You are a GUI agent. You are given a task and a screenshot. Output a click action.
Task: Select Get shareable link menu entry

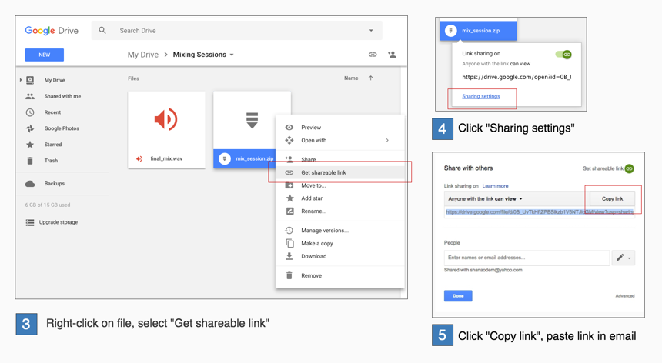[x=323, y=172]
